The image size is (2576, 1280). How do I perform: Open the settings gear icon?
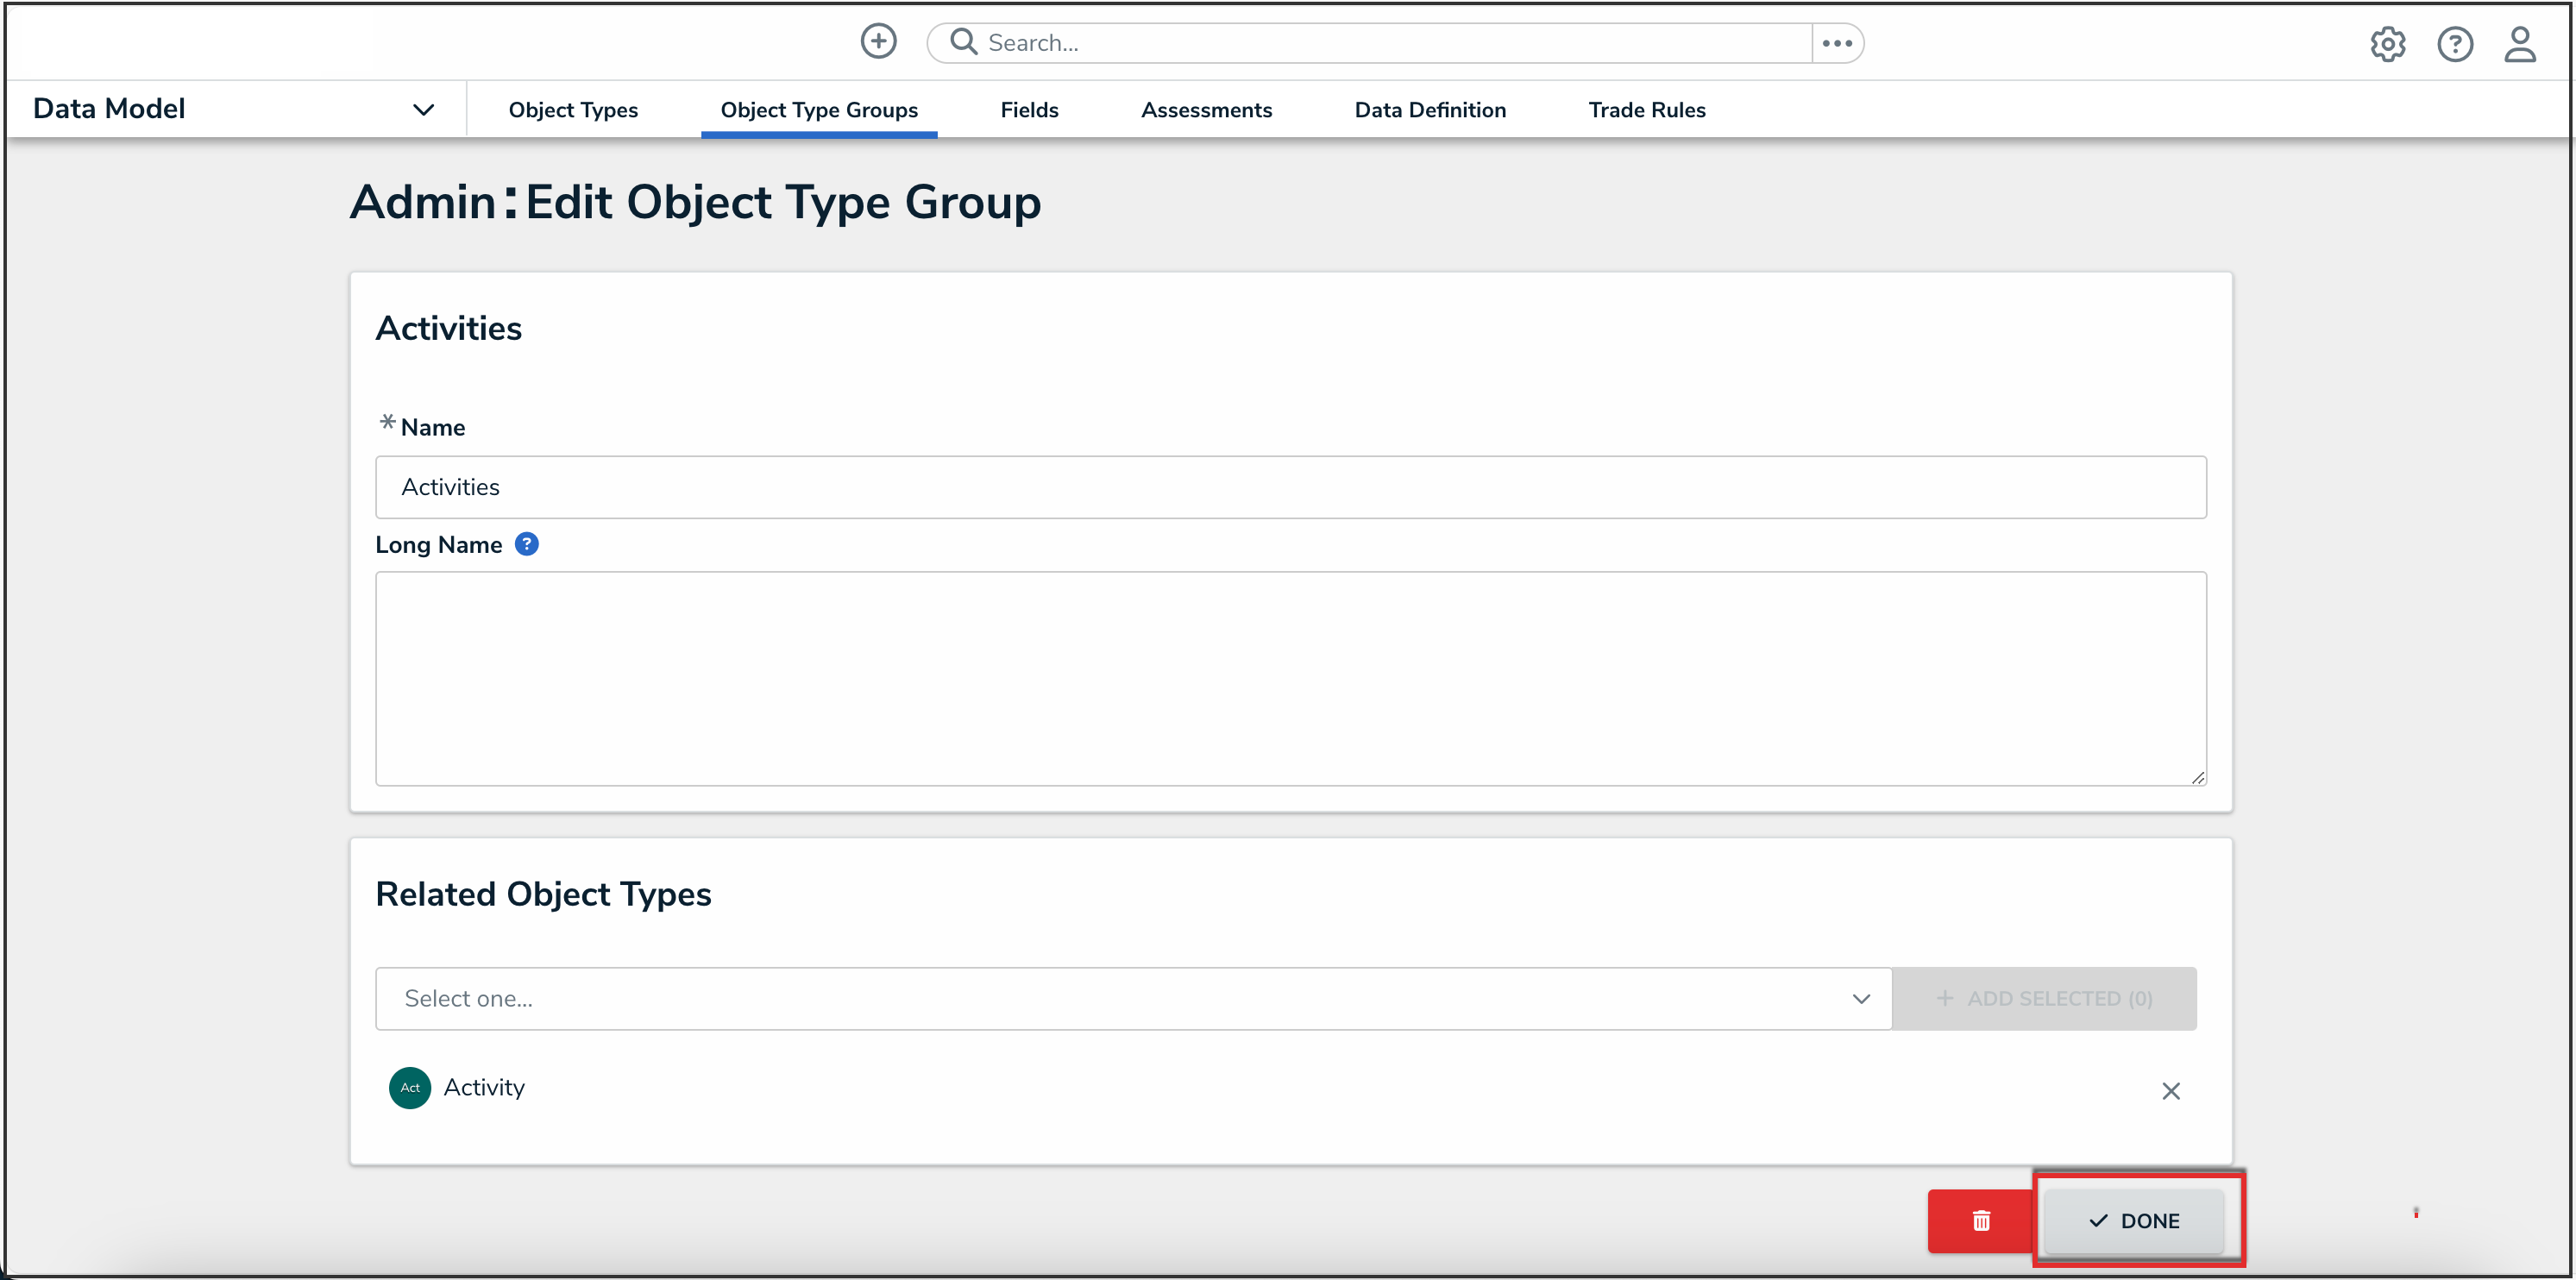[2387, 44]
